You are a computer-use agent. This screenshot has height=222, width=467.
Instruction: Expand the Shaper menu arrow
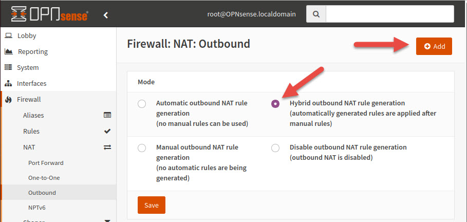(107, 220)
